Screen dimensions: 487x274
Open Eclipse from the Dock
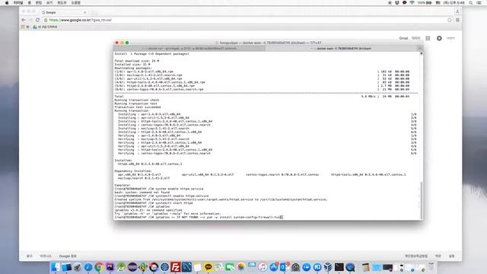(132, 267)
